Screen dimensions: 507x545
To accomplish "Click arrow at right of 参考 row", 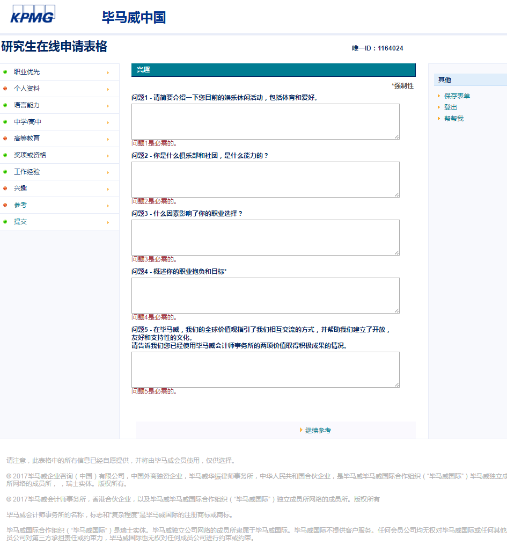I will [x=108, y=206].
